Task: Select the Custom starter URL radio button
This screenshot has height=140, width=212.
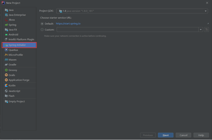Action: 42,30
